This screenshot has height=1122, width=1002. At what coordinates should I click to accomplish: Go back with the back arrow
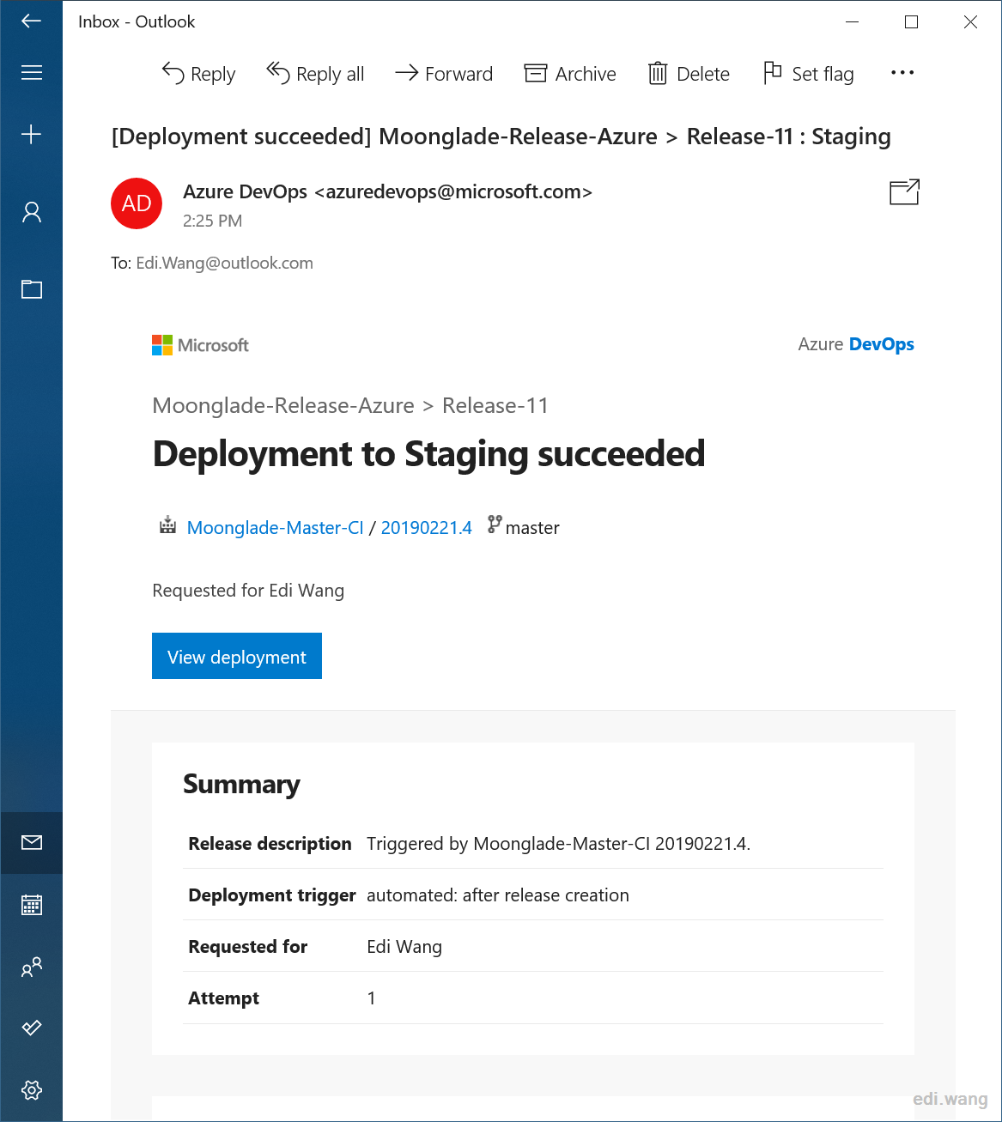31,21
